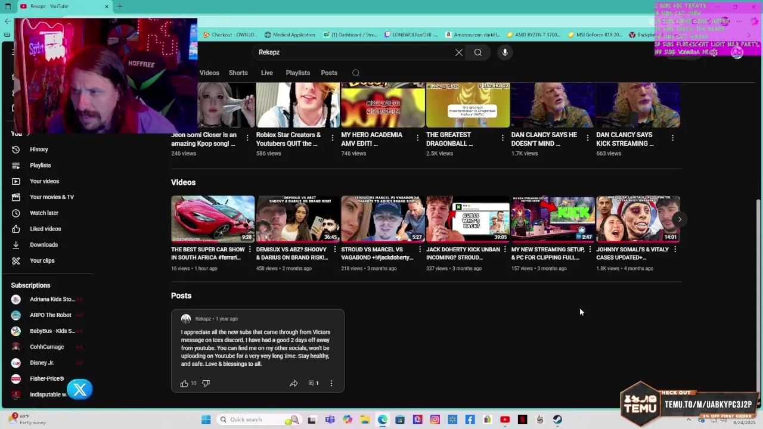Open JACK DOHERTY KICK UNBAN video title
Image resolution: width=763 pixels, height=429 pixels.
click(463, 253)
